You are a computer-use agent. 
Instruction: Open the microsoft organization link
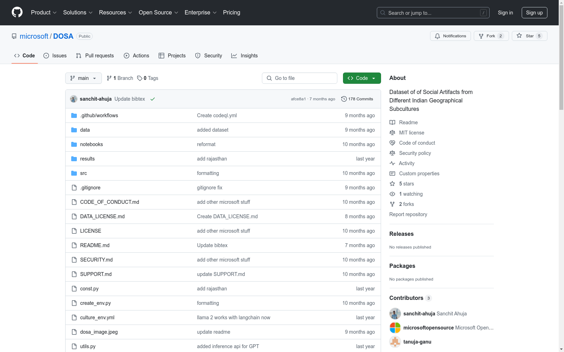pyautogui.click(x=34, y=36)
